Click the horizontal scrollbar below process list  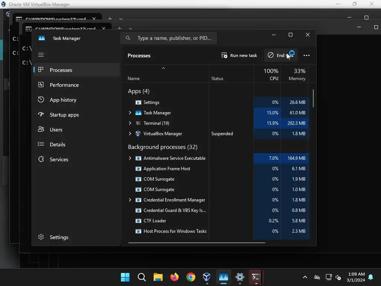pyautogui.click(x=196, y=242)
